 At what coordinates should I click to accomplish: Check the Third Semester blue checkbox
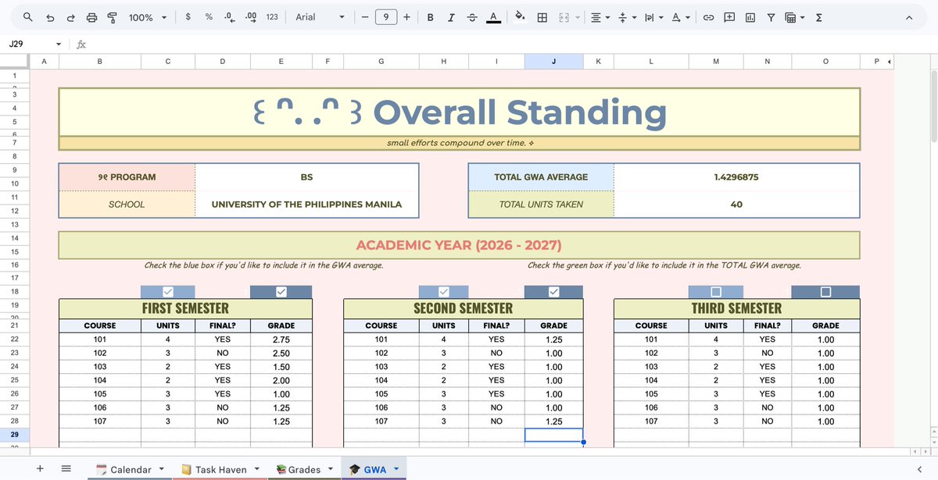(x=716, y=292)
